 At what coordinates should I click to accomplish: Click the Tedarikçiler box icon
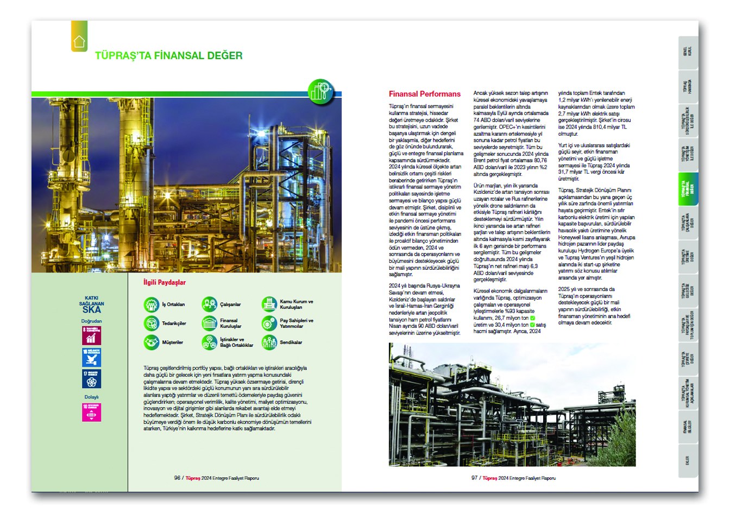[152, 324]
